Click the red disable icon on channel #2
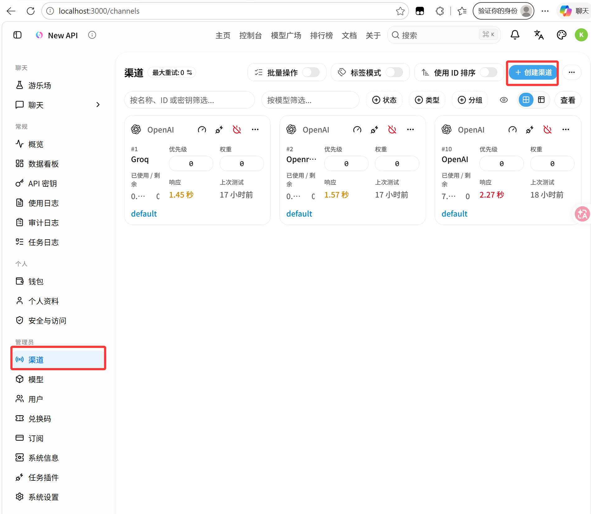The image size is (591, 514). click(x=392, y=129)
